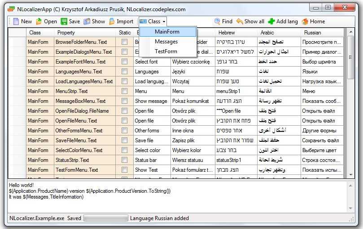The height and width of the screenshot is (229, 363).
Task: Sort by the Static column header
Action: point(125,33)
